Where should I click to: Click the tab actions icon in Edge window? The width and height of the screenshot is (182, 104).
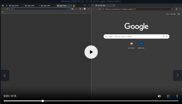tap(3, 6)
